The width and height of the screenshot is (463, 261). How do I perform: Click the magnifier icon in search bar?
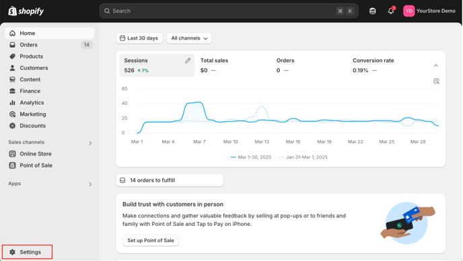click(107, 11)
